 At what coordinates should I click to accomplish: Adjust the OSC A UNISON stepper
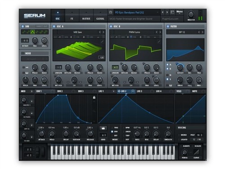[58, 67]
